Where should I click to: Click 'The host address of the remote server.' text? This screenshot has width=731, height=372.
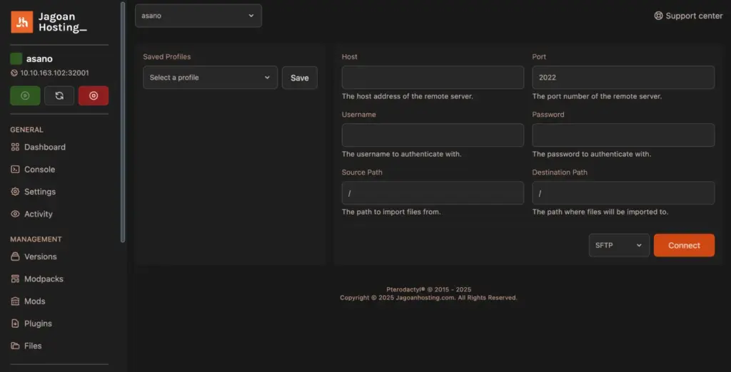click(x=408, y=96)
